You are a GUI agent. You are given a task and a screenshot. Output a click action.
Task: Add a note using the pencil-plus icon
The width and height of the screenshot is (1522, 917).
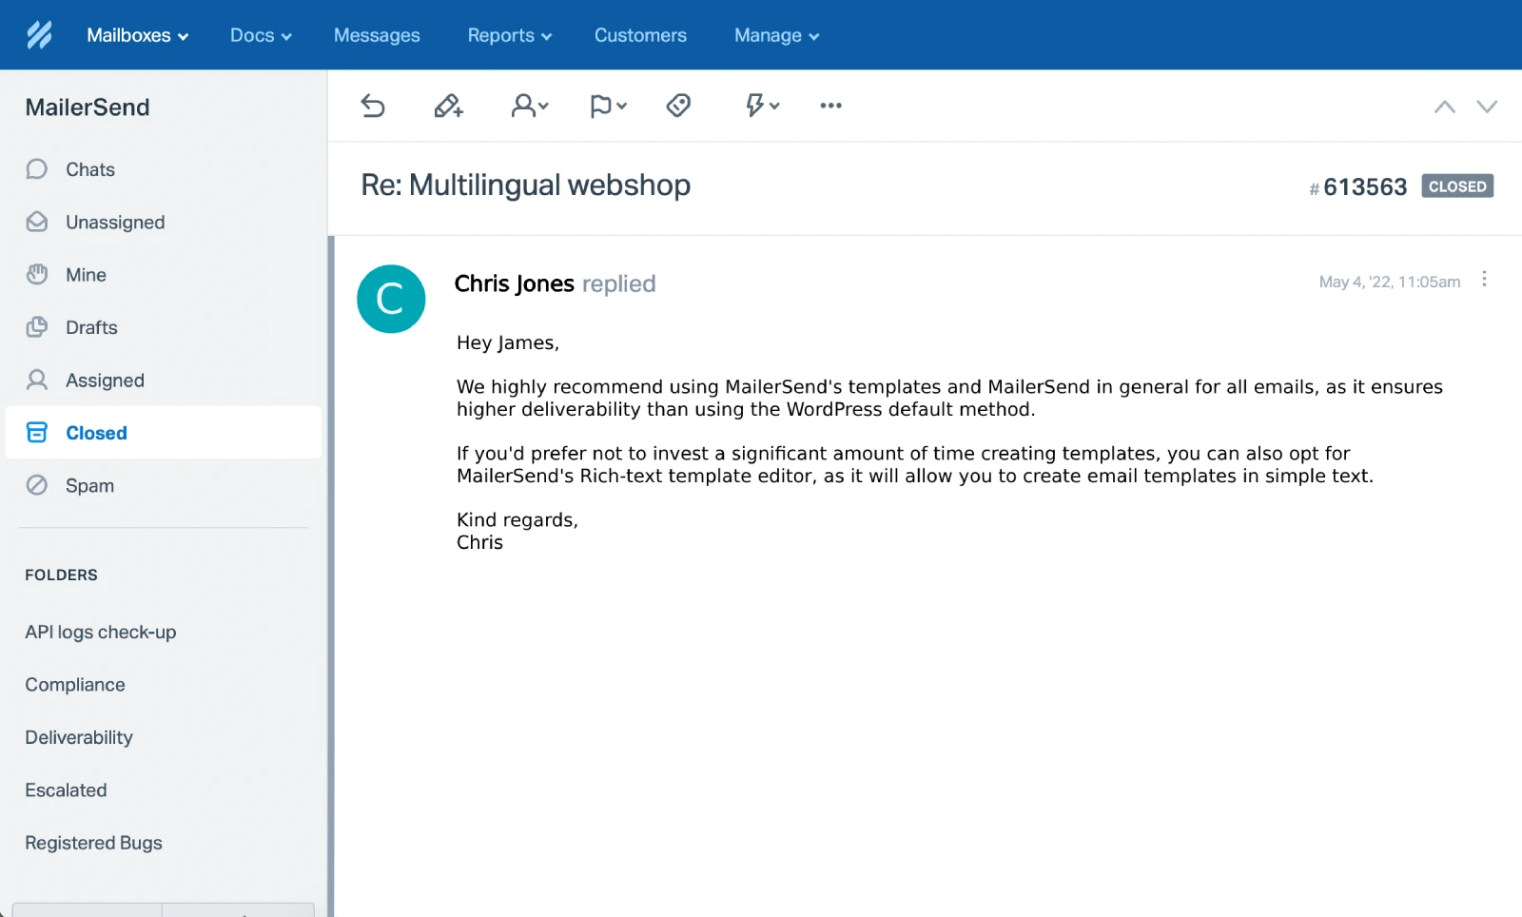click(448, 106)
